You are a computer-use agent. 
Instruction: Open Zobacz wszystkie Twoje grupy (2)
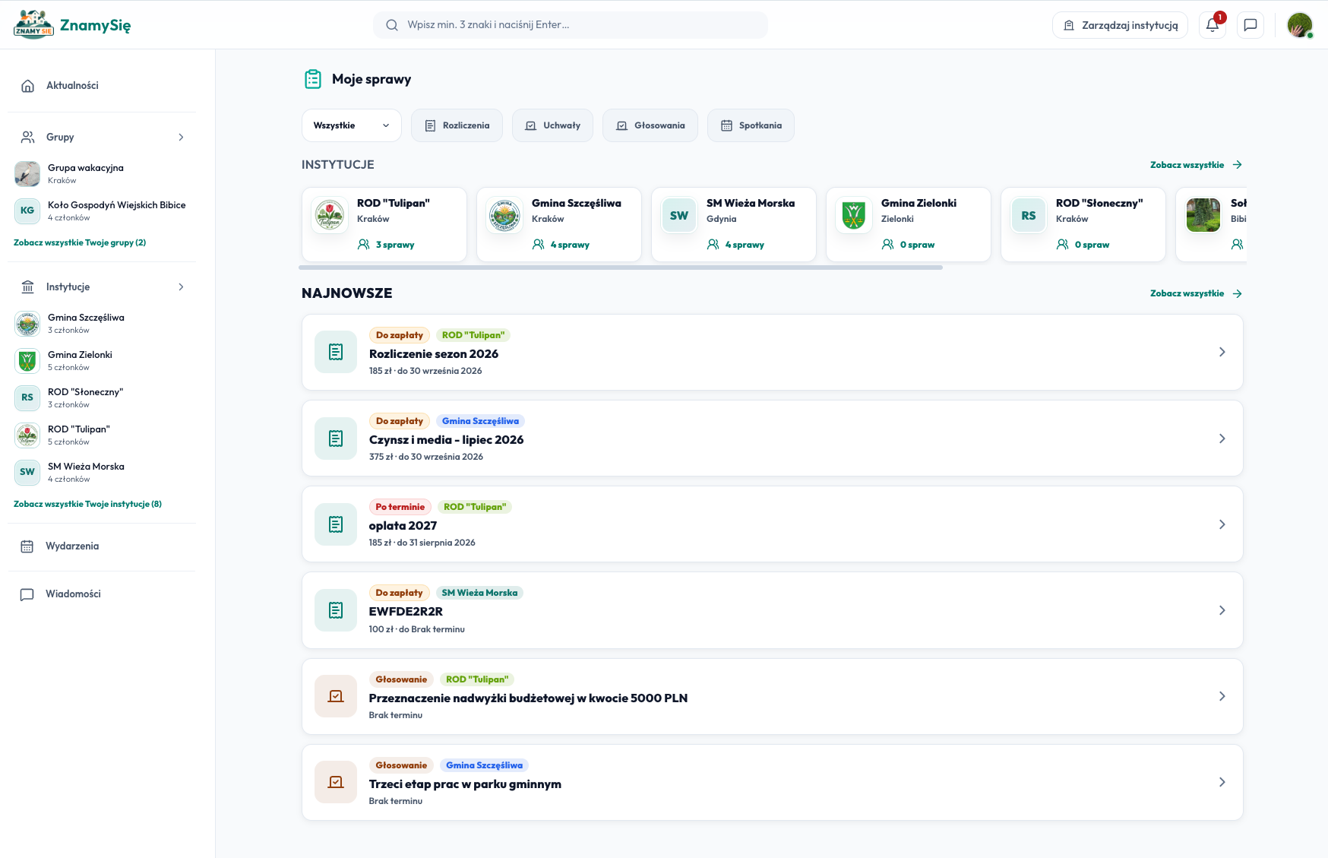[x=80, y=242]
